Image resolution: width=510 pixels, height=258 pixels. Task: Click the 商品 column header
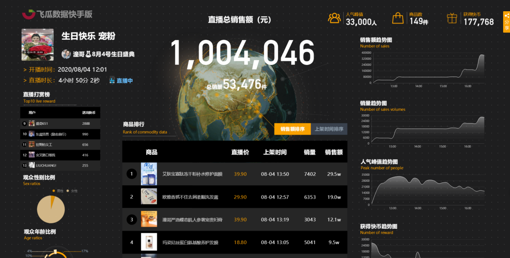click(151, 152)
